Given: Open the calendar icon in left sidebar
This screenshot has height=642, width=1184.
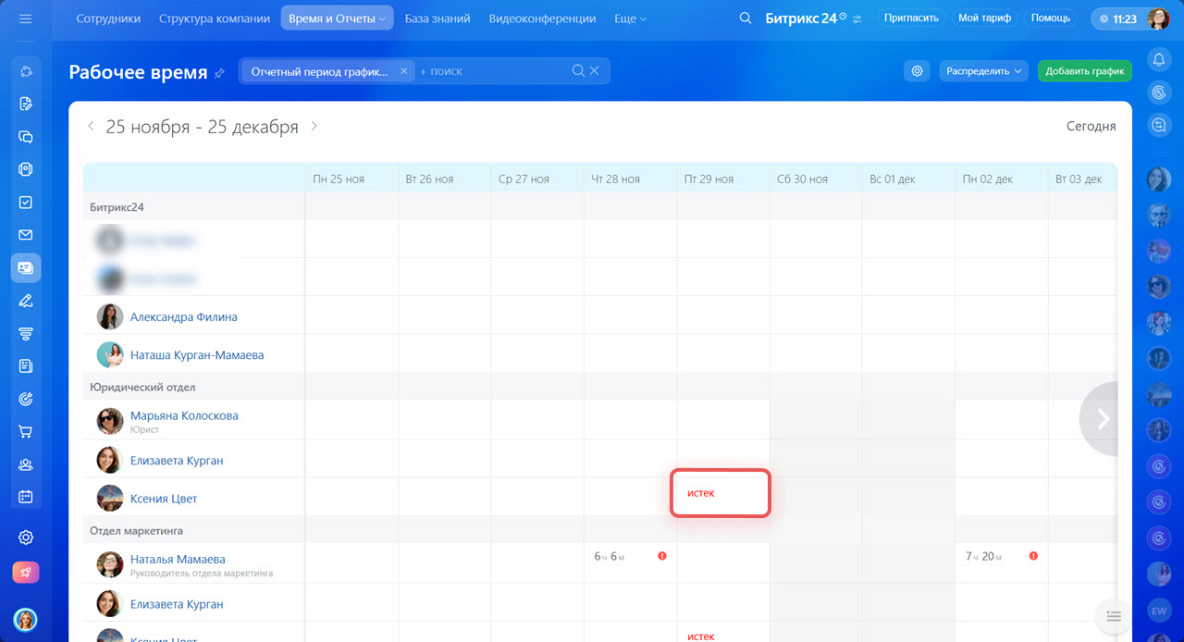Looking at the screenshot, I should (26, 497).
